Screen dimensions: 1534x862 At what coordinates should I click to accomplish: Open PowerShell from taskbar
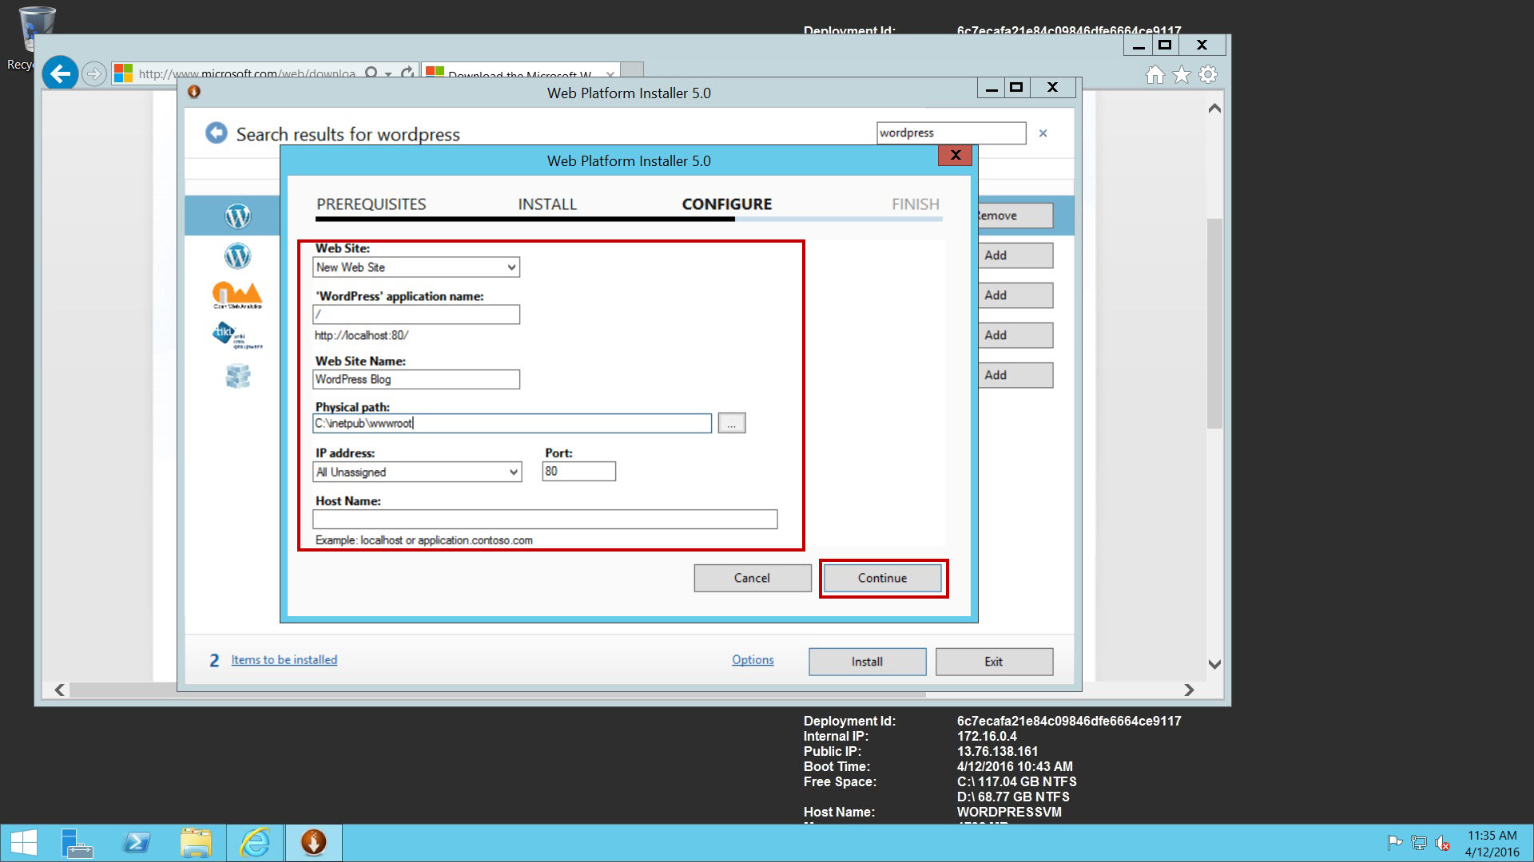137,843
